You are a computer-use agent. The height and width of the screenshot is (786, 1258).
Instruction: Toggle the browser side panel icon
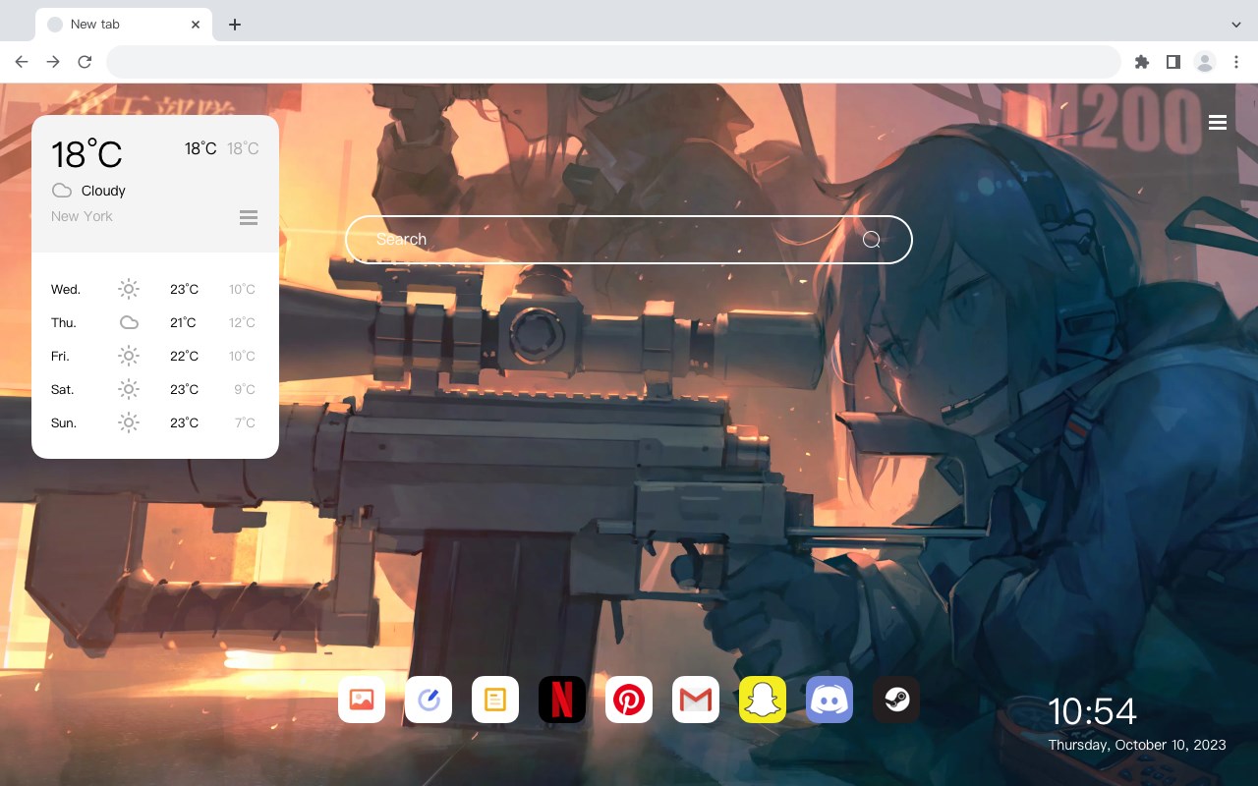click(x=1172, y=62)
